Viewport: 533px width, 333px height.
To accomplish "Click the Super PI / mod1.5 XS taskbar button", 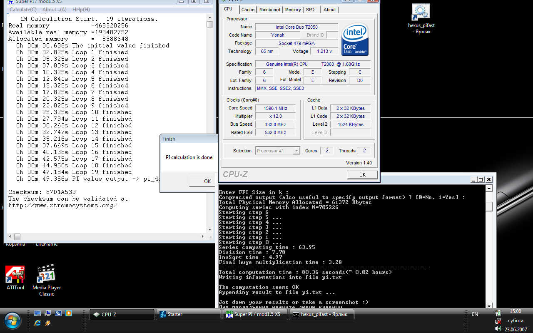I will [x=255, y=314].
